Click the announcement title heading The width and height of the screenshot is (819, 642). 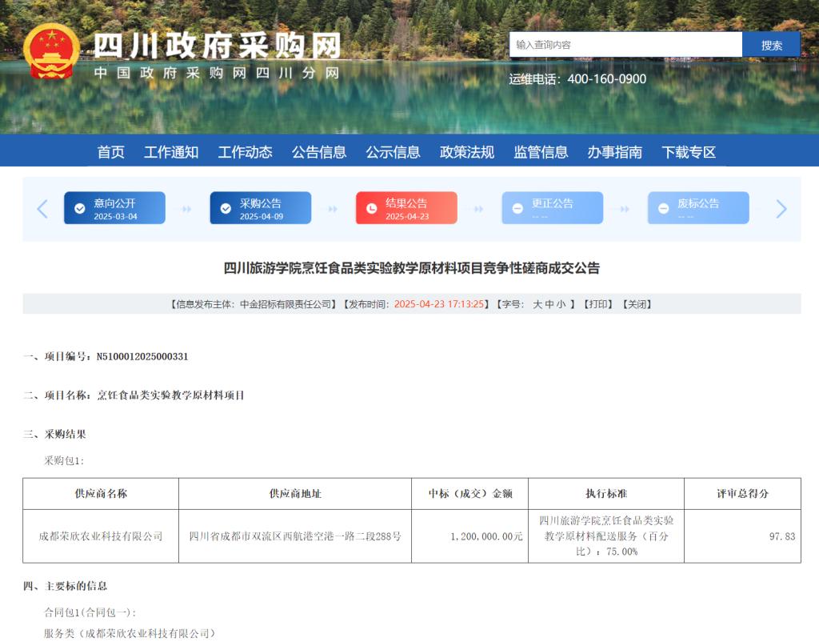412,268
